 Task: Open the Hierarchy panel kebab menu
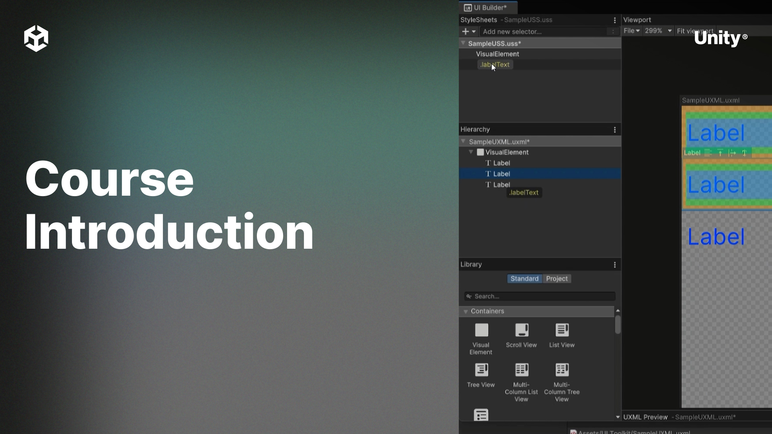pyautogui.click(x=614, y=130)
